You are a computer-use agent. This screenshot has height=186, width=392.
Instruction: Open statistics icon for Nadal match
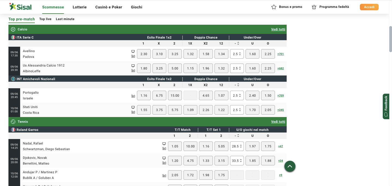click(x=164, y=149)
